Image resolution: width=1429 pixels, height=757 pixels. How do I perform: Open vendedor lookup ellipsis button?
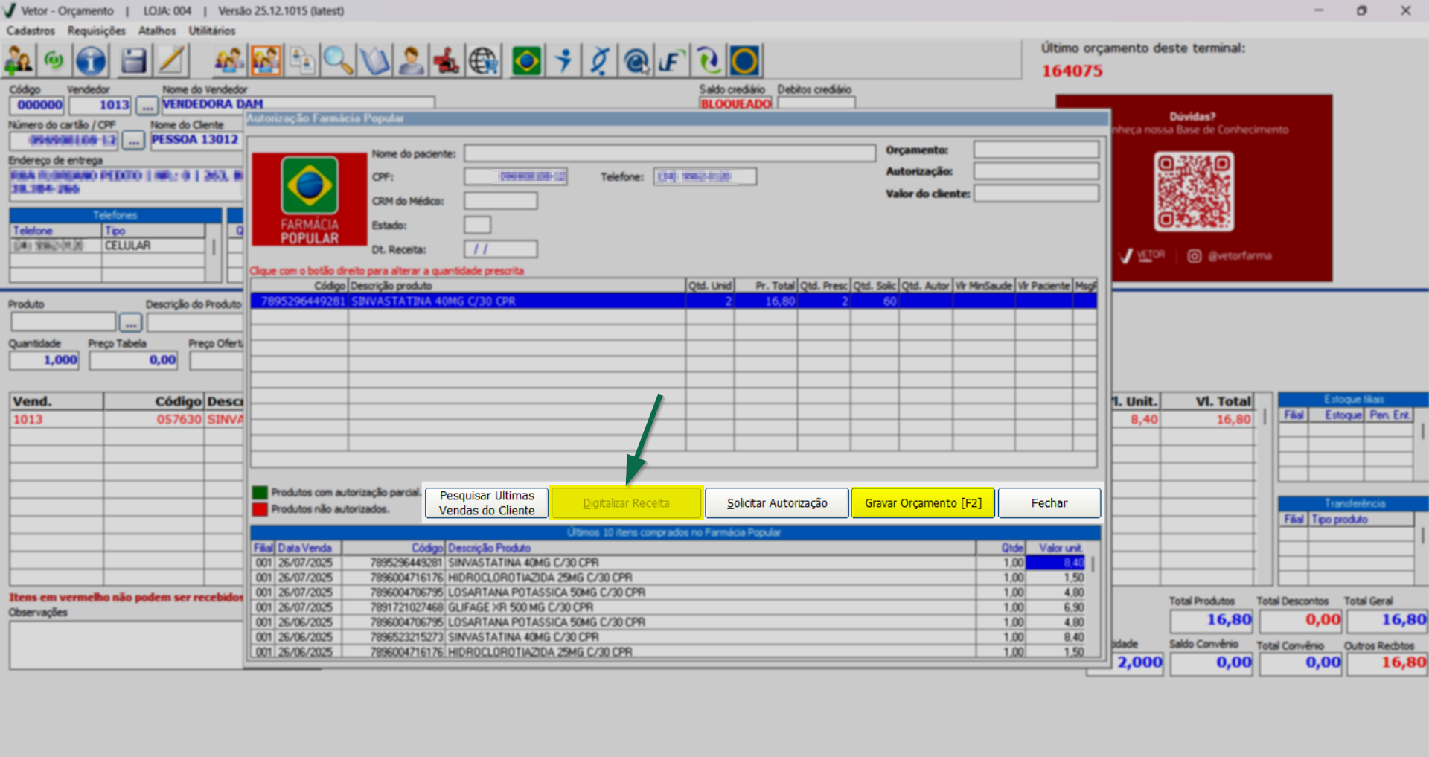click(x=147, y=106)
